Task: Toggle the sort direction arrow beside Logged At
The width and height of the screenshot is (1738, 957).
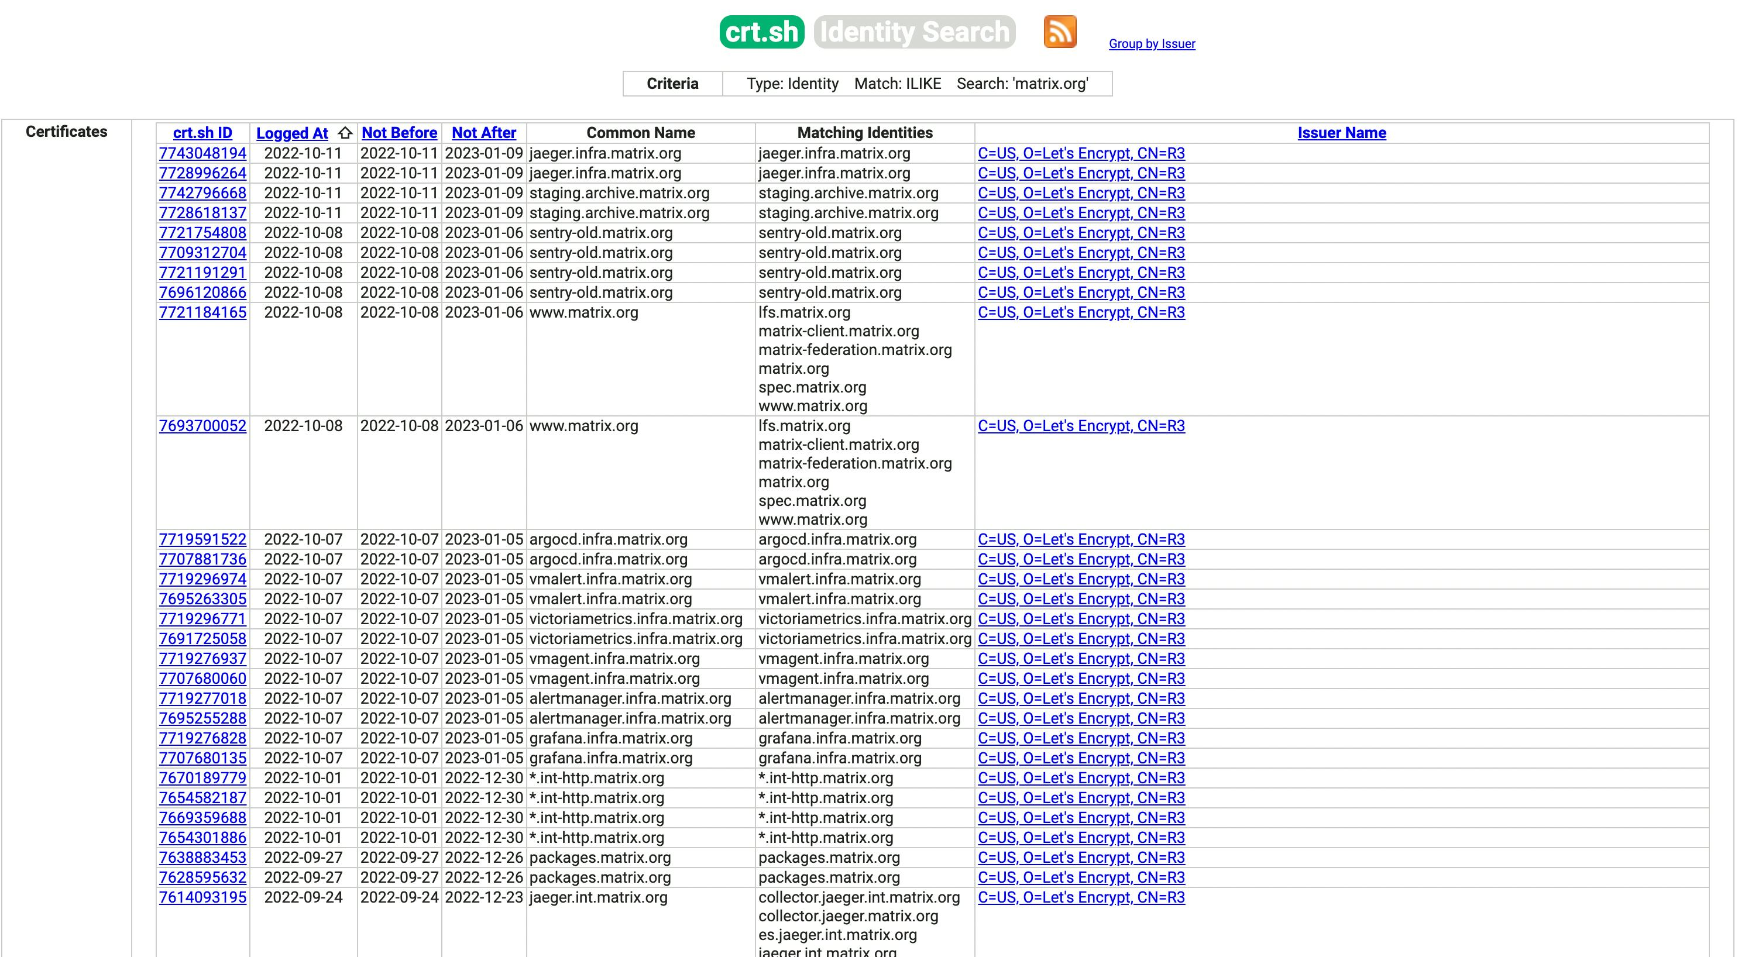Action: coord(344,133)
